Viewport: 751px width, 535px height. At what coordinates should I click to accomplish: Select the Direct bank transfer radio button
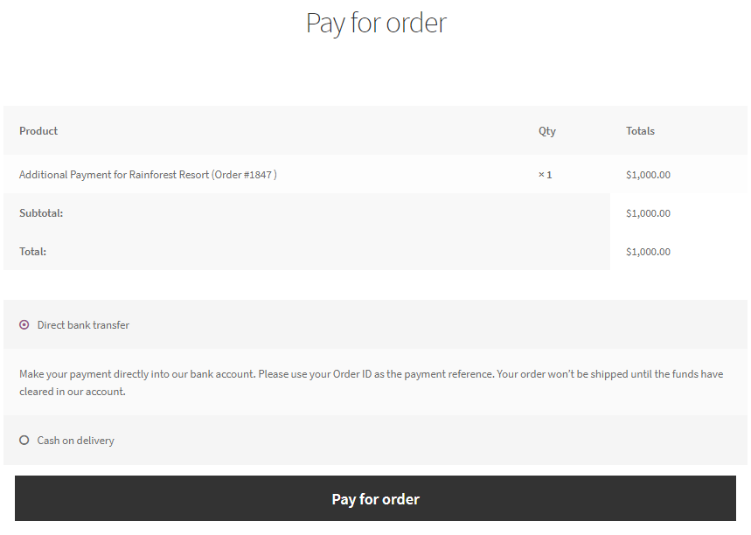pos(24,325)
